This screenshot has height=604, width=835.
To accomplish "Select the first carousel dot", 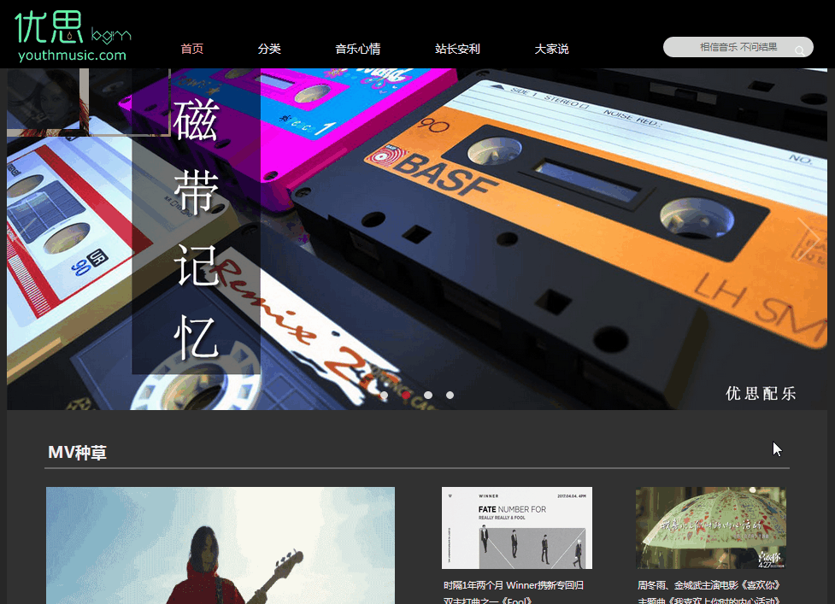I will pyautogui.click(x=384, y=395).
